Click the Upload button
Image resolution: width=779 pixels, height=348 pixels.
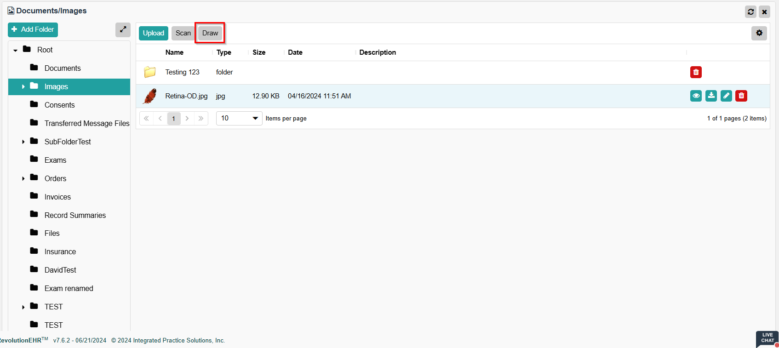[x=153, y=33]
